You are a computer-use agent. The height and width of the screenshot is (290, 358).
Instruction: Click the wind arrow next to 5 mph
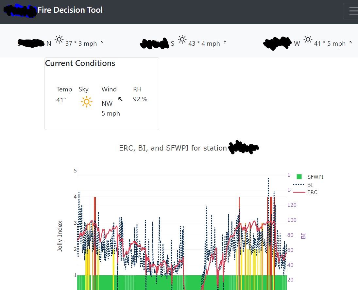[x=351, y=42]
